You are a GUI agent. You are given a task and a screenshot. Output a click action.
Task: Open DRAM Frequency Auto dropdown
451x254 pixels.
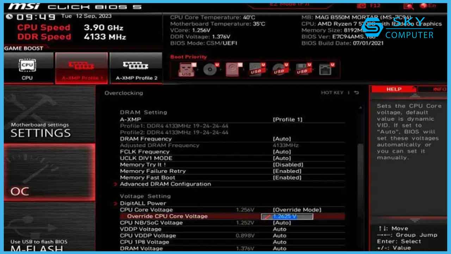(x=282, y=139)
